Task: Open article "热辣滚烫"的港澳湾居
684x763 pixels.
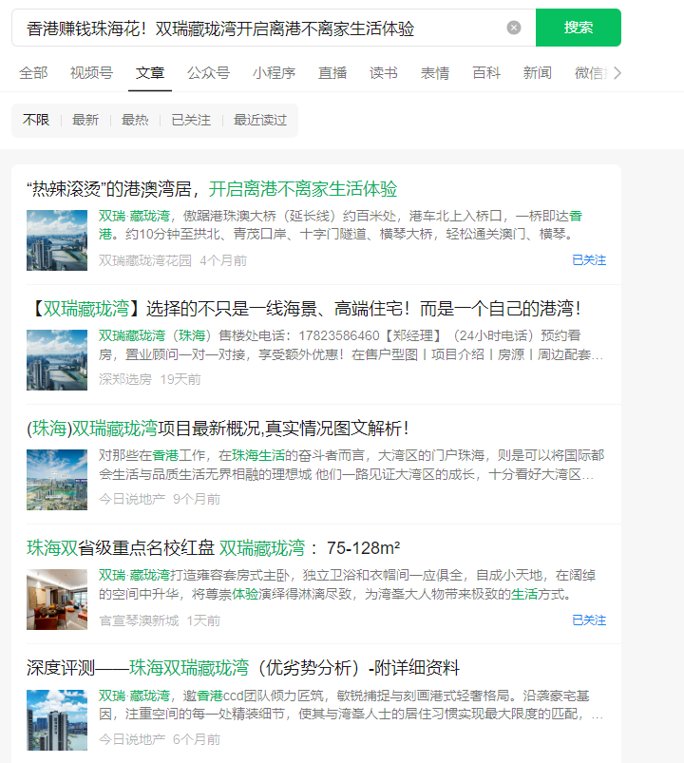Action: [212, 189]
